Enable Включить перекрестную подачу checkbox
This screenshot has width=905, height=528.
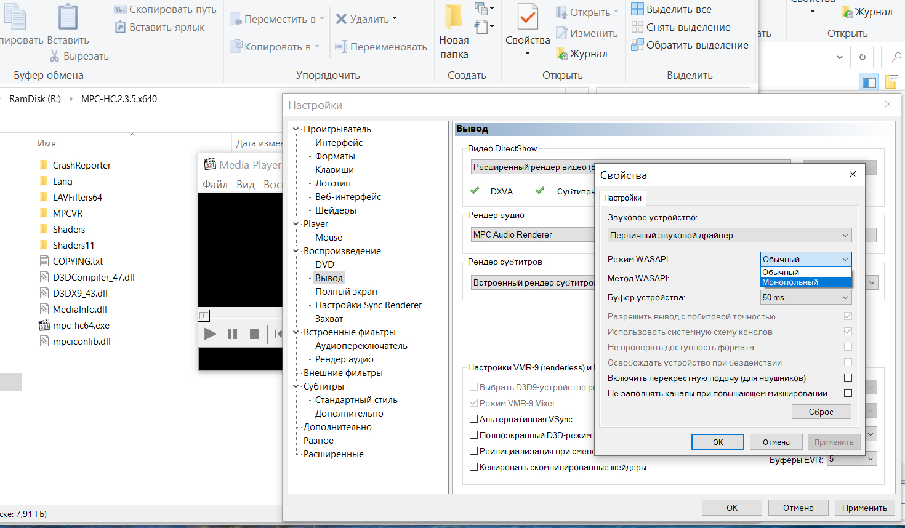(x=848, y=378)
